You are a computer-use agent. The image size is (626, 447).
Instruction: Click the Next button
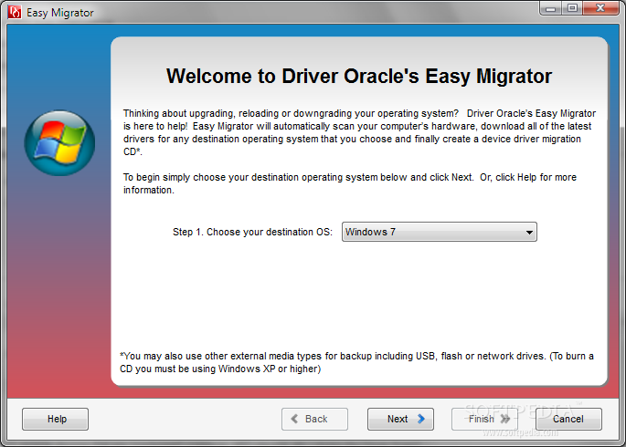point(400,419)
